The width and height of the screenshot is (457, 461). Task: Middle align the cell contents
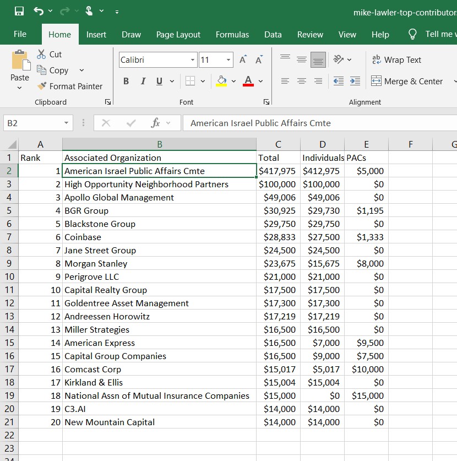tap(302, 59)
